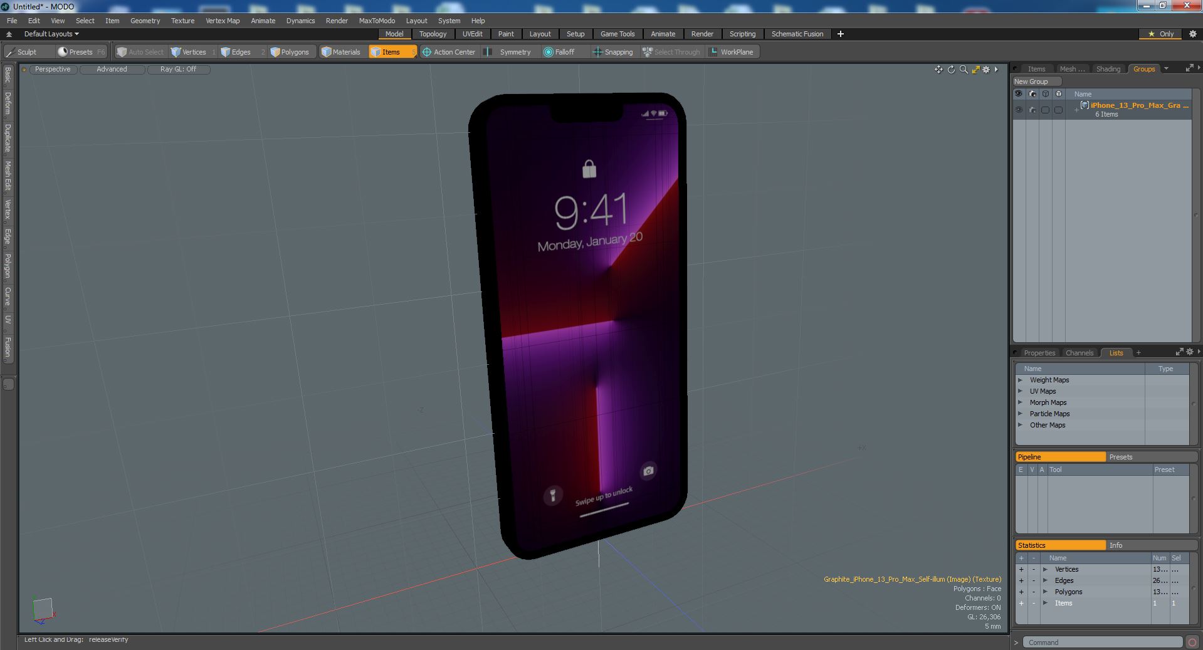Open the Shading panel tab
The width and height of the screenshot is (1203, 650).
1108,69
